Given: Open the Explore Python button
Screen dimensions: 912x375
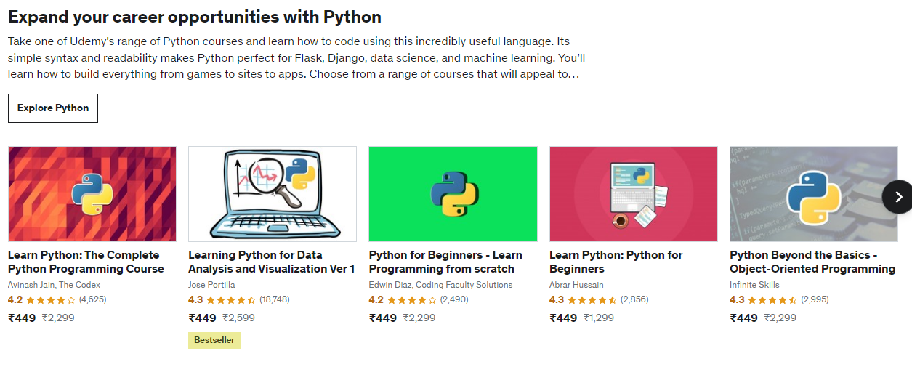Looking at the screenshot, I should click(53, 108).
